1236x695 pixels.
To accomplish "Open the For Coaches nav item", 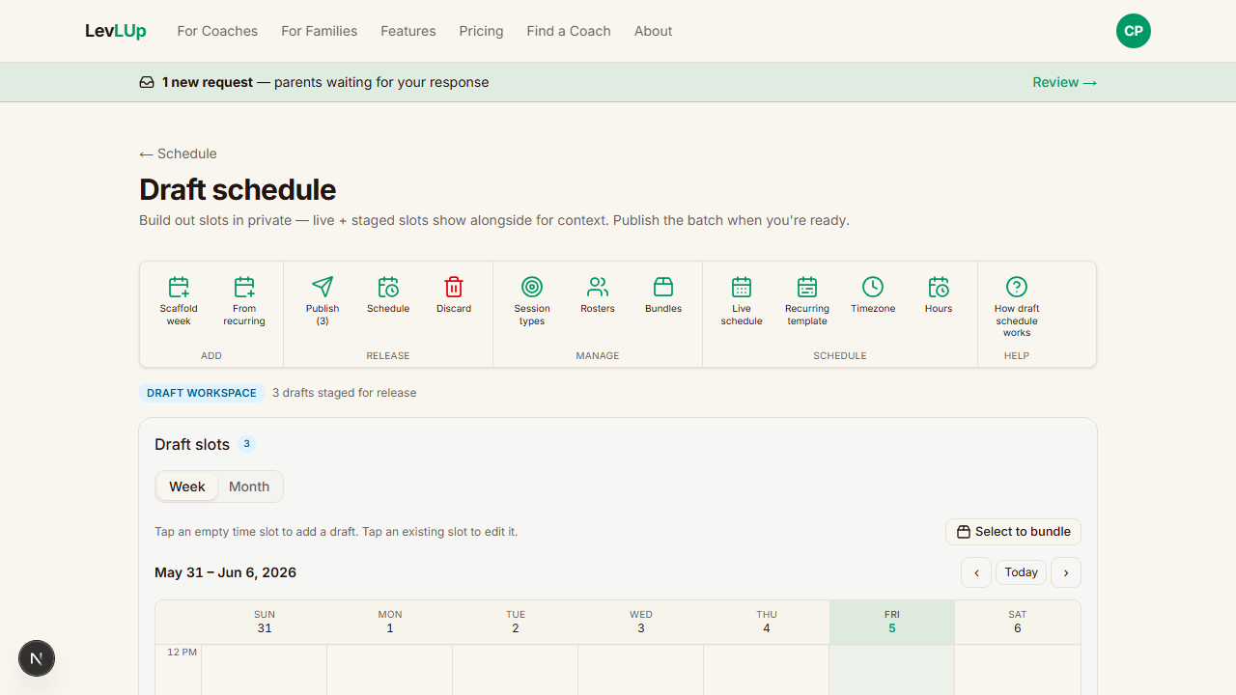I will [217, 31].
